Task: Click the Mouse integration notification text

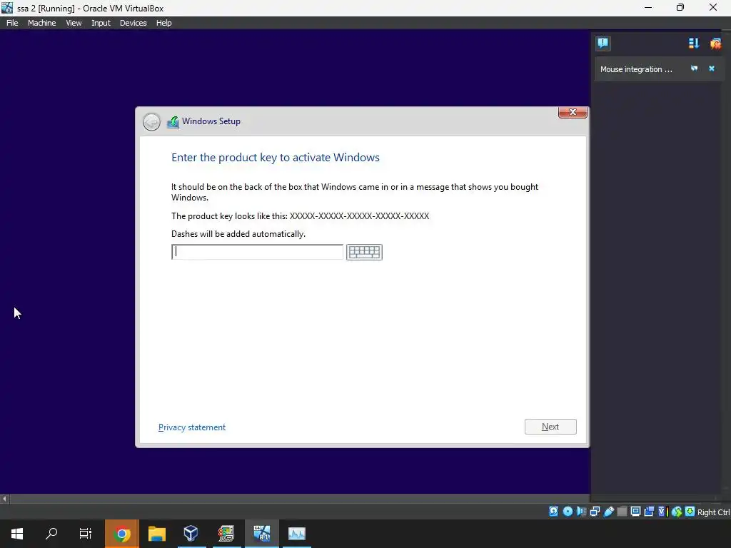Action: point(636,69)
